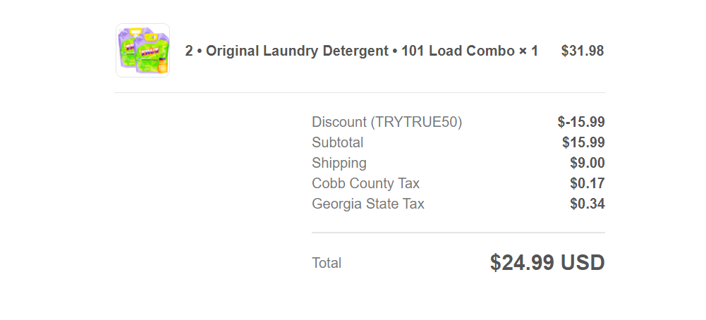The image size is (706, 320).
Task: Select the TRYTRUE50 promo code text
Action: click(416, 122)
